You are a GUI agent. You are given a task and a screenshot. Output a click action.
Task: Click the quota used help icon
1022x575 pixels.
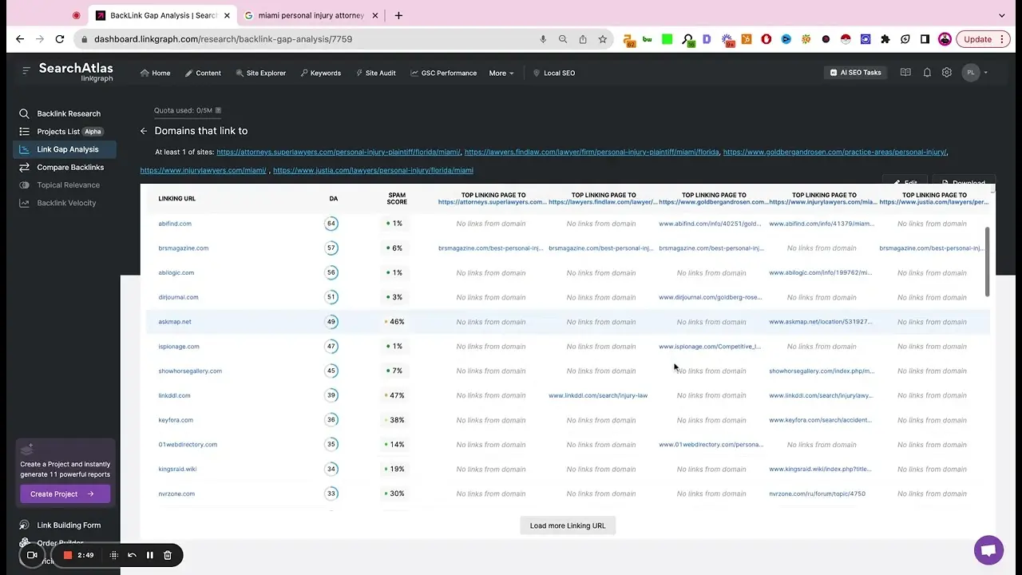tap(218, 110)
